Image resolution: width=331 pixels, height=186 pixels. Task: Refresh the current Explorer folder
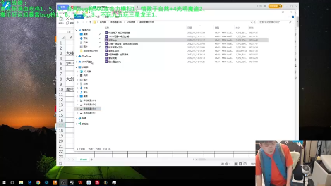click(254, 22)
